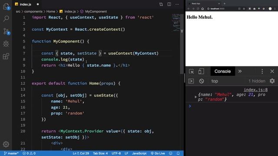Click the editor minimap
Screen dimensions: 278x156
point(176,23)
